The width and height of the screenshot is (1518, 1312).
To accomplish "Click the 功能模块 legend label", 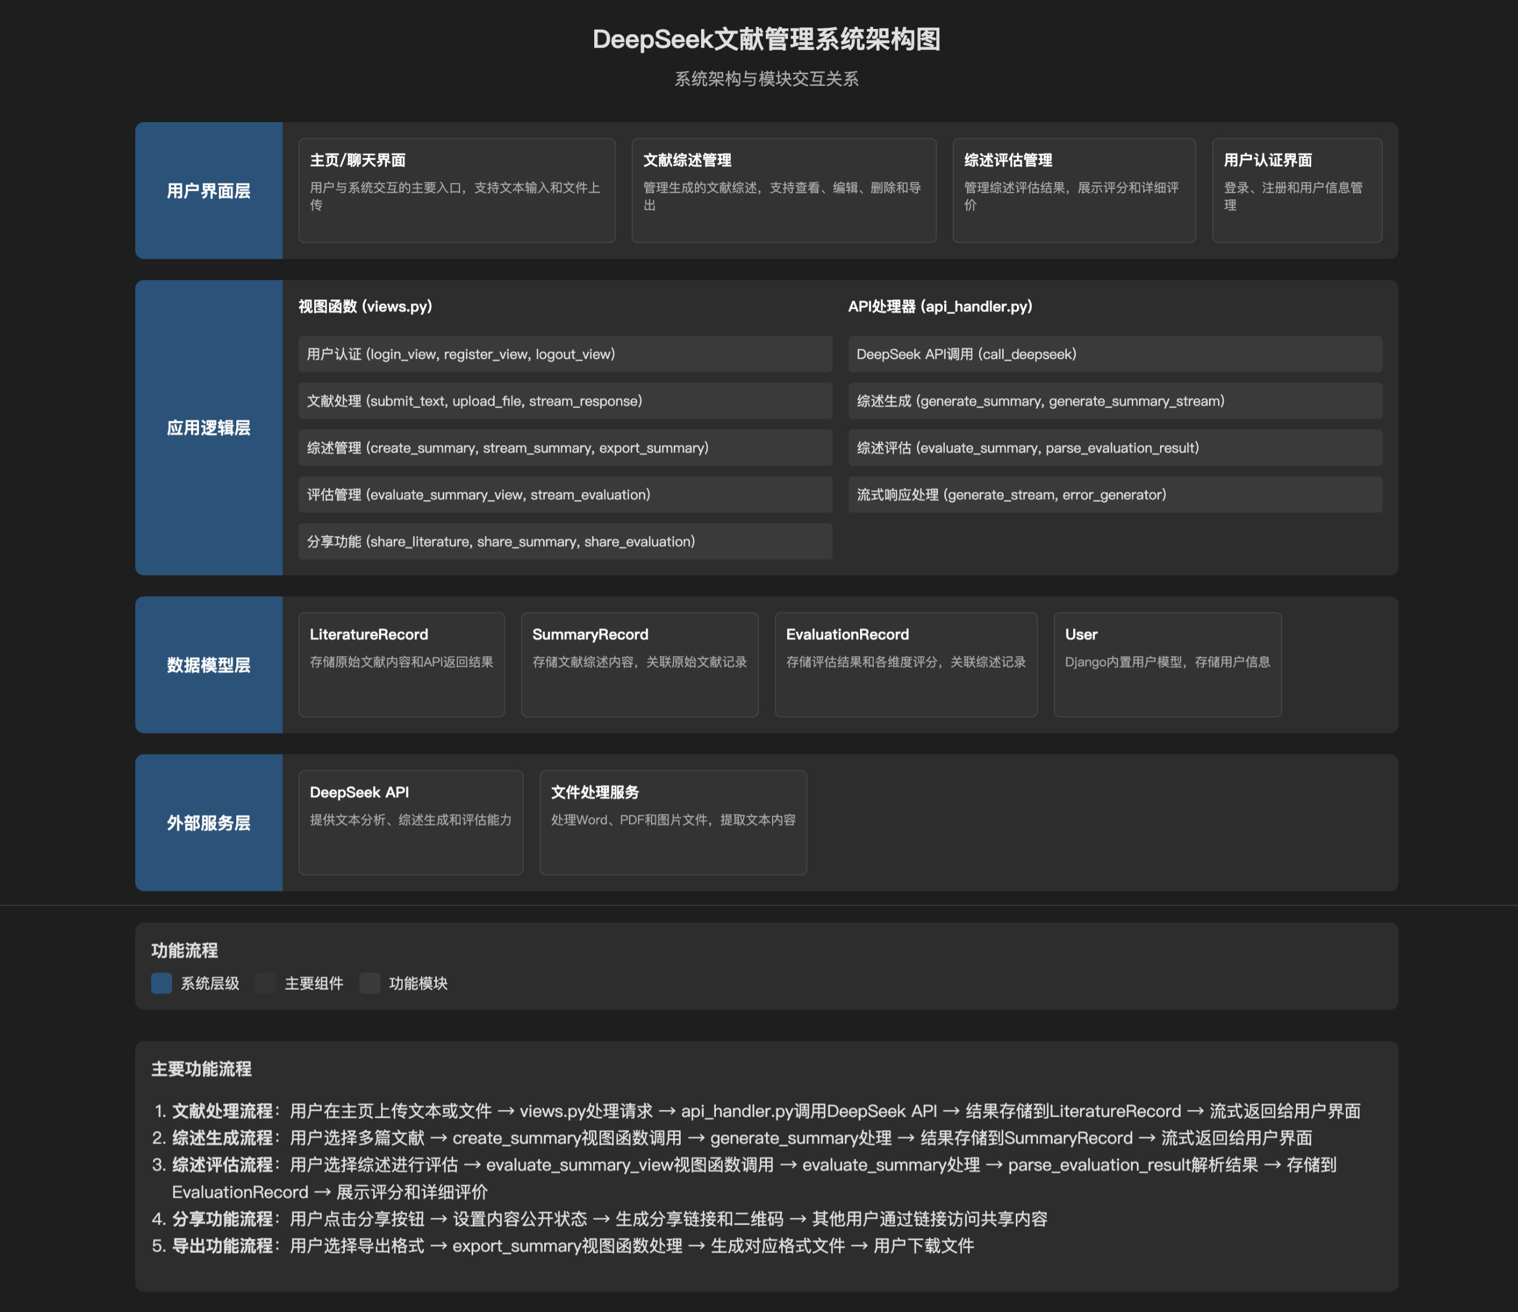I will point(418,983).
